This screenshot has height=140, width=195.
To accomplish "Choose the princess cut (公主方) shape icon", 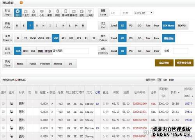I will pyautogui.click(x=26, y=12).
